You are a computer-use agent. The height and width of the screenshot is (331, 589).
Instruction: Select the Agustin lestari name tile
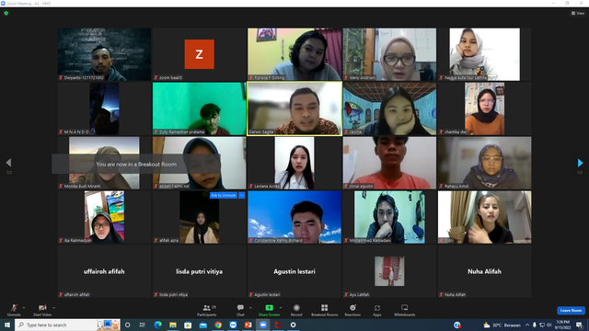[x=294, y=271]
